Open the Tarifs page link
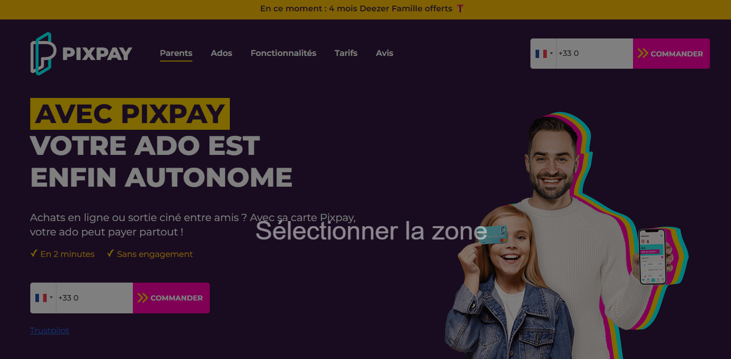The height and width of the screenshot is (359, 731). pyautogui.click(x=346, y=53)
